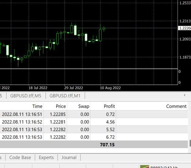Click the 18 Jul 2022 date label
The image size is (191, 168).
click(x=38, y=88)
